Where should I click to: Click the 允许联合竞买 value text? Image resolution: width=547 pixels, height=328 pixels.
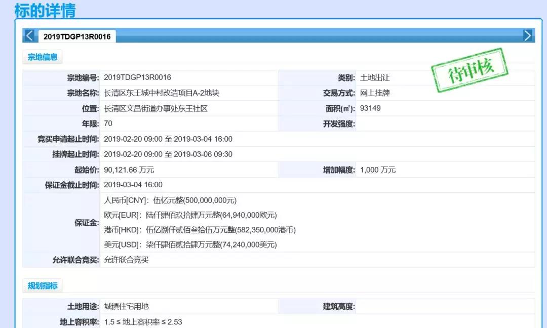(x=126, y=260)
